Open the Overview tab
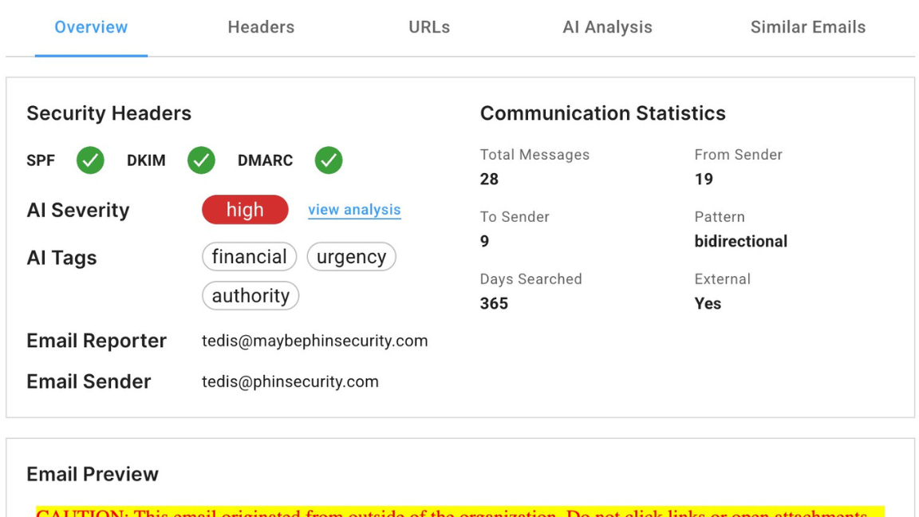 point(91,27)
